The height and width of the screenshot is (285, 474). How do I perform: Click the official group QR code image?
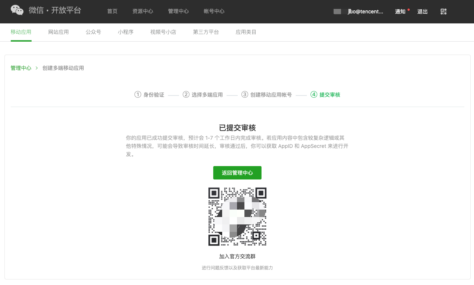237,217
